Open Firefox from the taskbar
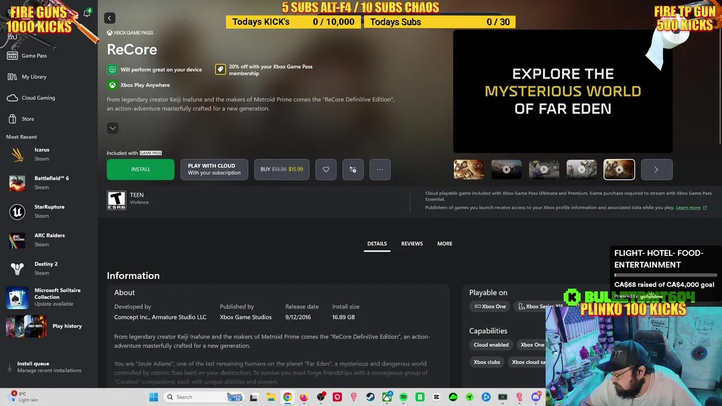Viewport: 722px width, 406px height. (303, 397)
